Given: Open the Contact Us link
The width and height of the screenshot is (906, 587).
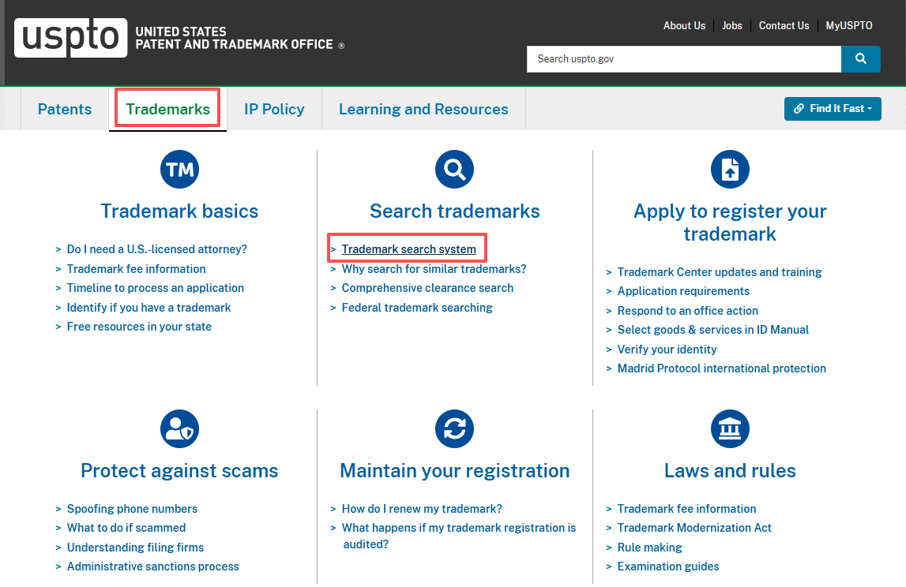Looking at the screenshot, I should (x=784, y=25).
